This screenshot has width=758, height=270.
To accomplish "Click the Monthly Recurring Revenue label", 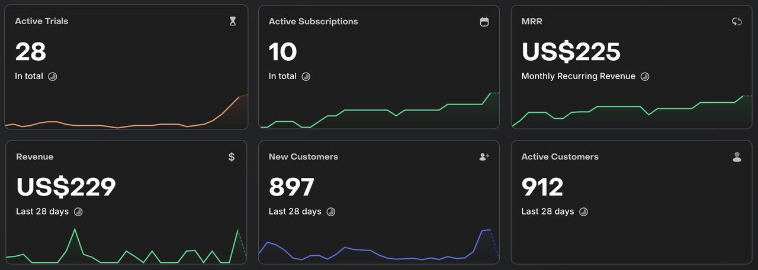I will (x=578, y=76).
